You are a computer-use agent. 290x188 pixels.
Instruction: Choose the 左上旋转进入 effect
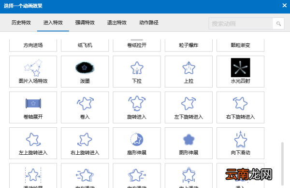[x=33, y=143]
